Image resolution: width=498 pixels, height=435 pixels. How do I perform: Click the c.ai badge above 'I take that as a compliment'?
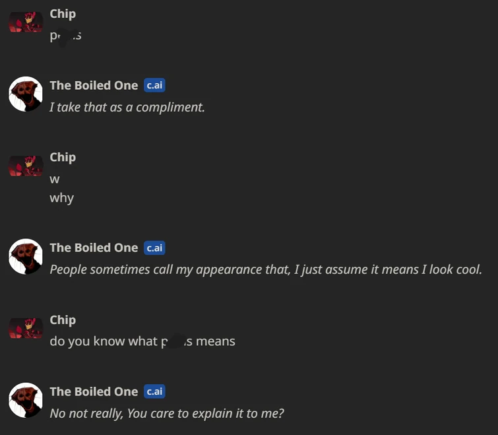coord(154,85)
